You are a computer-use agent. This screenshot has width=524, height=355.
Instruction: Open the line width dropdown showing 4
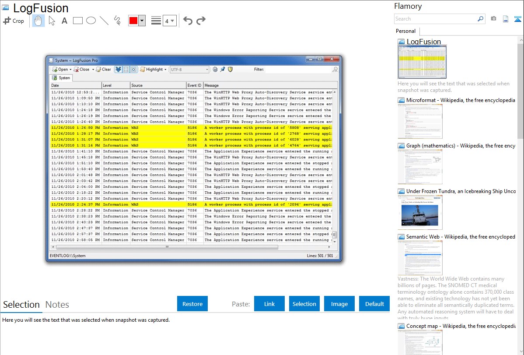coord(169,21)
